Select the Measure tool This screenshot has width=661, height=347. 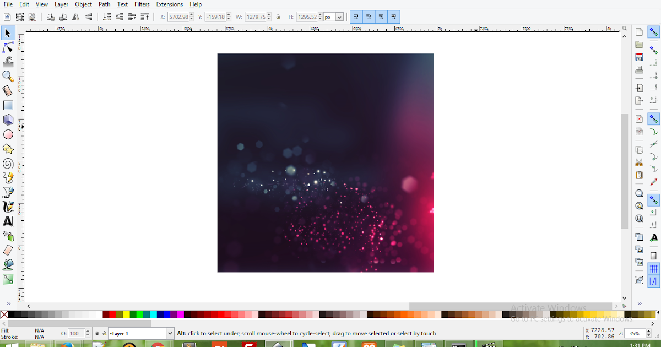click(x=8, y=90)
